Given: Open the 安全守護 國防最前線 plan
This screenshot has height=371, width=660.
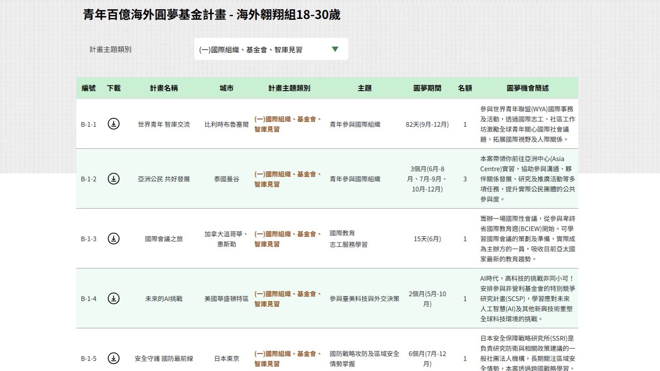Looking at the screenshot, I should point(164,359).
